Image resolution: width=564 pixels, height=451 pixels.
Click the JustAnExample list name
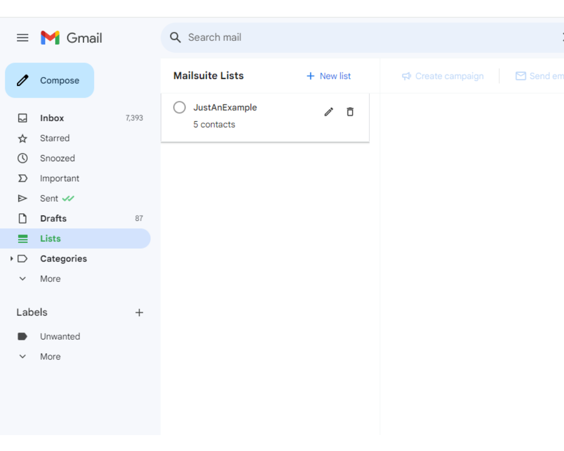pyautogui.click(x=225, y=108)
